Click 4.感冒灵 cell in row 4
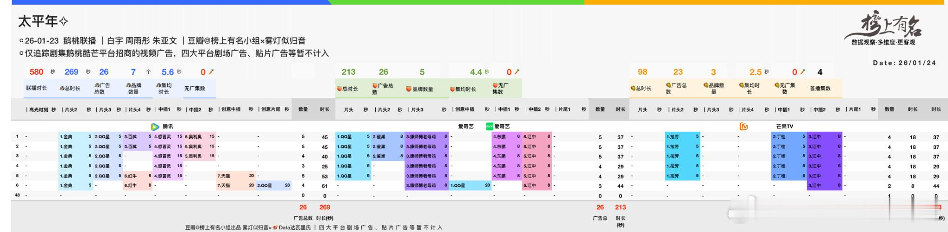 (x=168, y=166)
